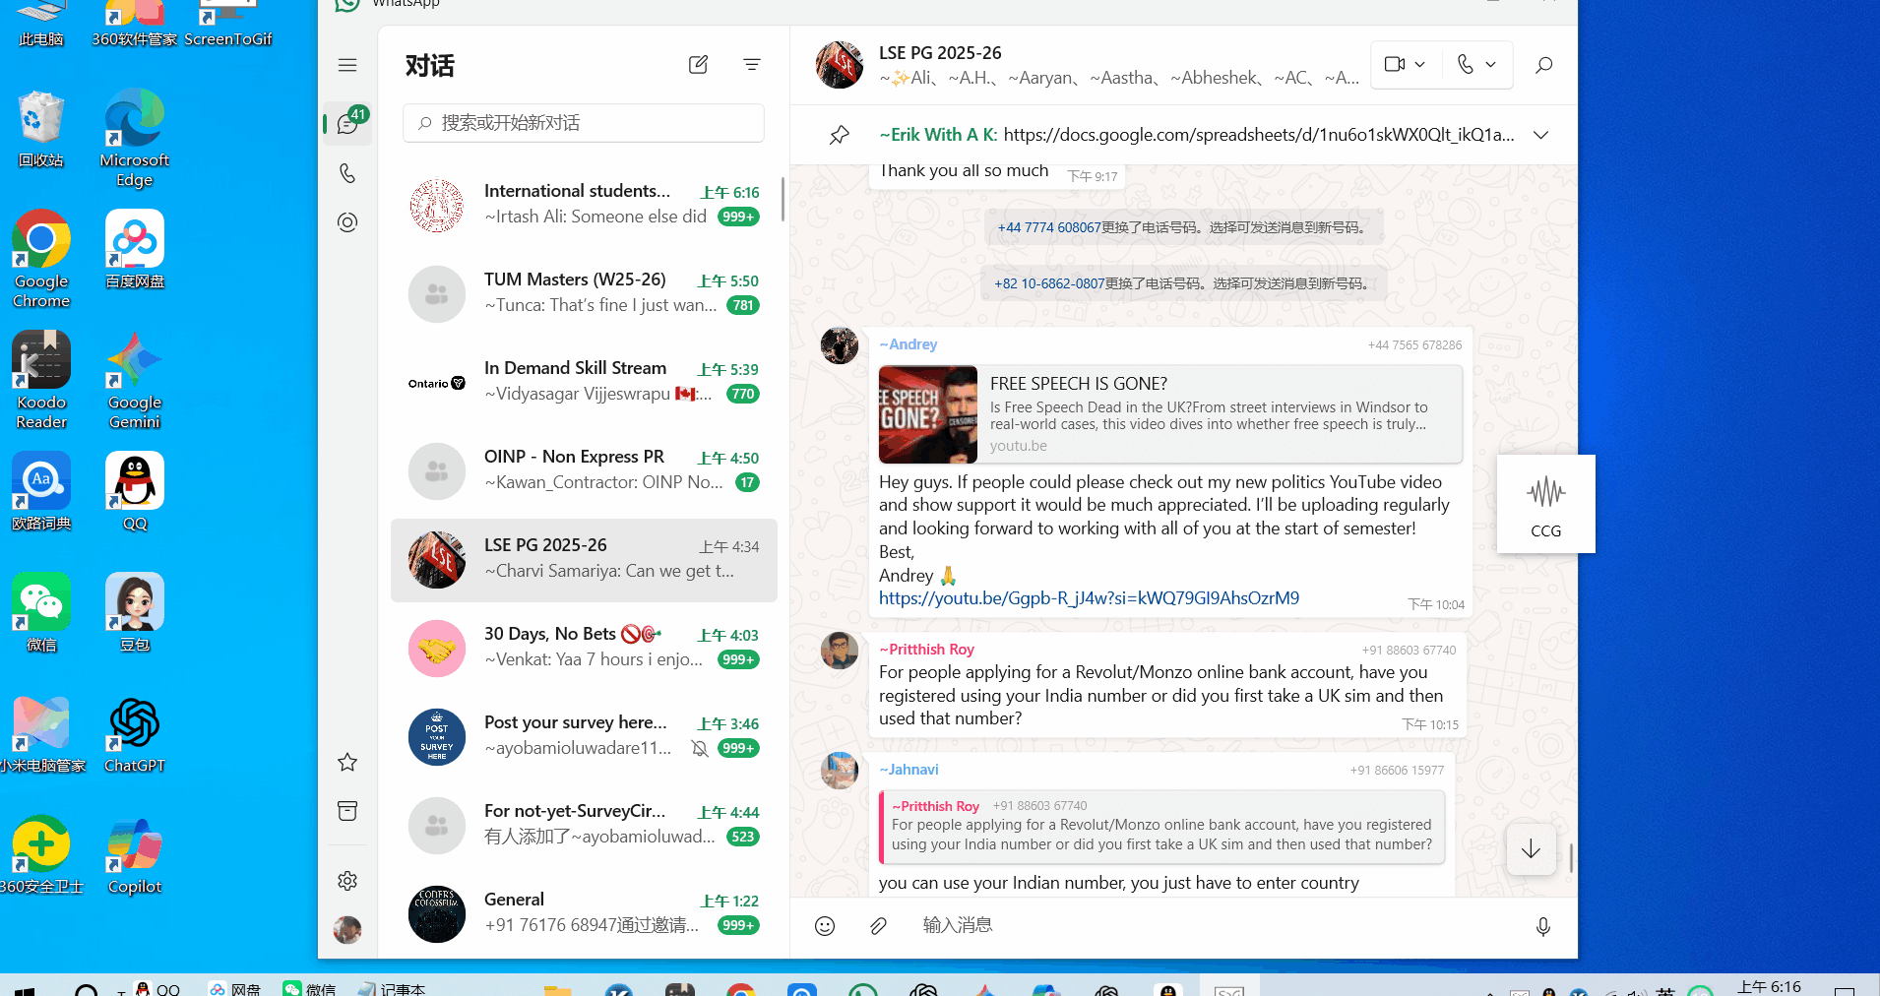
Task: Open General chat in list
Action: (x=584, y=913)
